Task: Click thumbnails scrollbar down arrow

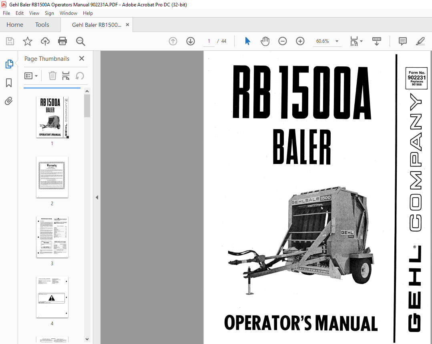Action: point(87,339)
